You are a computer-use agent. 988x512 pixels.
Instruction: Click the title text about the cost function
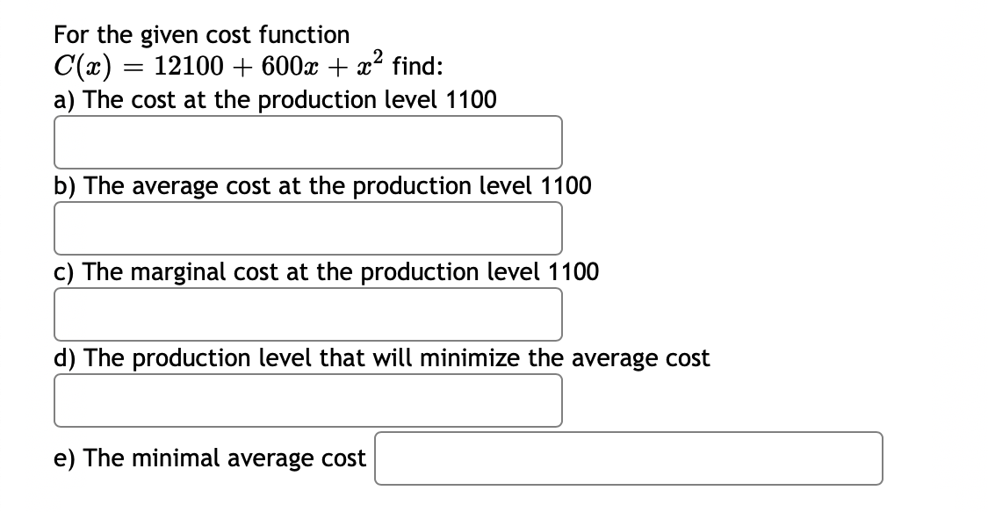point(201,34)
